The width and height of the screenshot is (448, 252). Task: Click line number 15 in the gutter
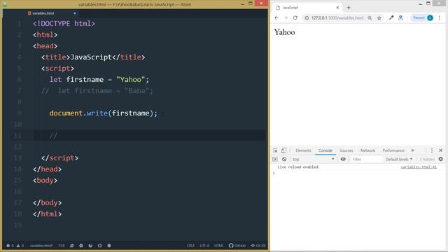tap(17, 181)
